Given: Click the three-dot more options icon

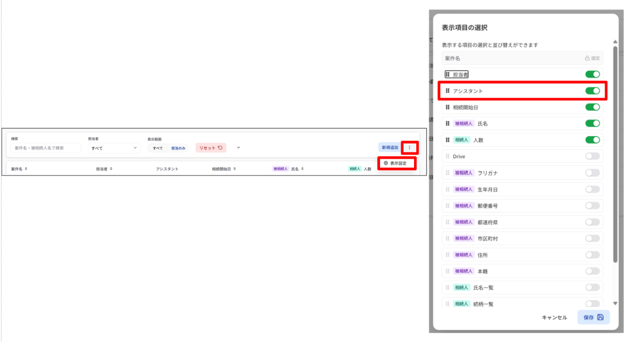Looking at the screenshot, I should click(409, 148).
